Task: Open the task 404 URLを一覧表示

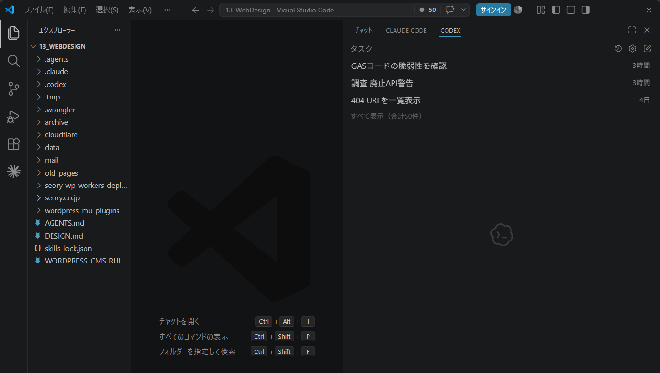Action: pyautogui.click(x=500, y=100)
